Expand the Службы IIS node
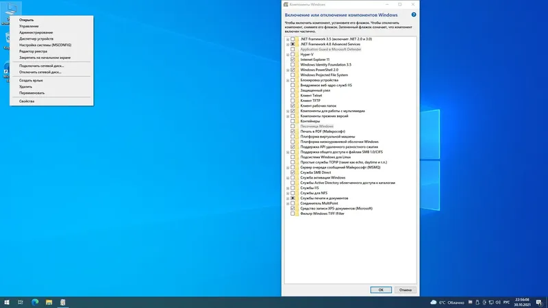Screen dimensions: 548x308 coord(288,188)
